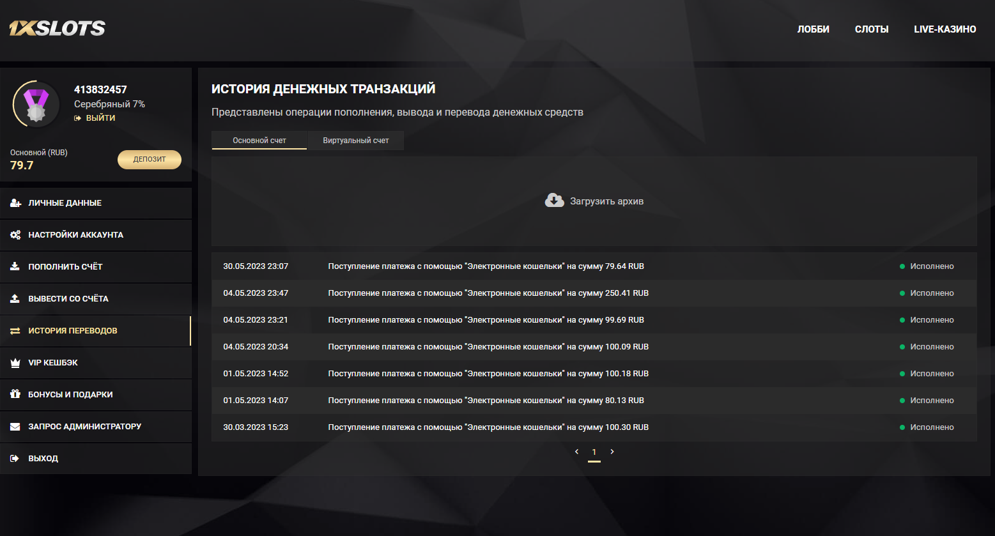Image resolution: width=995 pixels, height=536 pixels.
Task: Click the ДЕПОЗИТ button
Action: (150, 160)
